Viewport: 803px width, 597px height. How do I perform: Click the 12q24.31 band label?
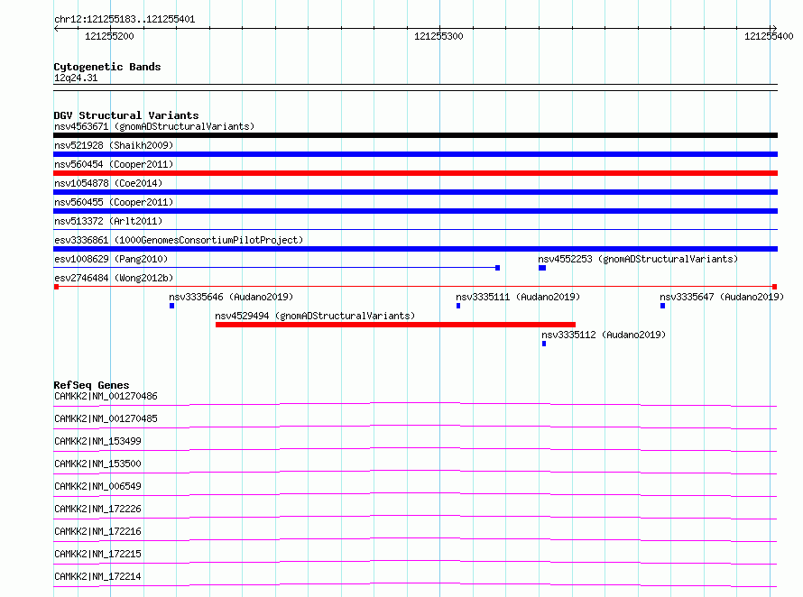(x=76, y=78)
